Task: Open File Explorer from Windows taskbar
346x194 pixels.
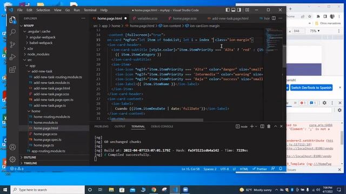Action: pos(111,190)
